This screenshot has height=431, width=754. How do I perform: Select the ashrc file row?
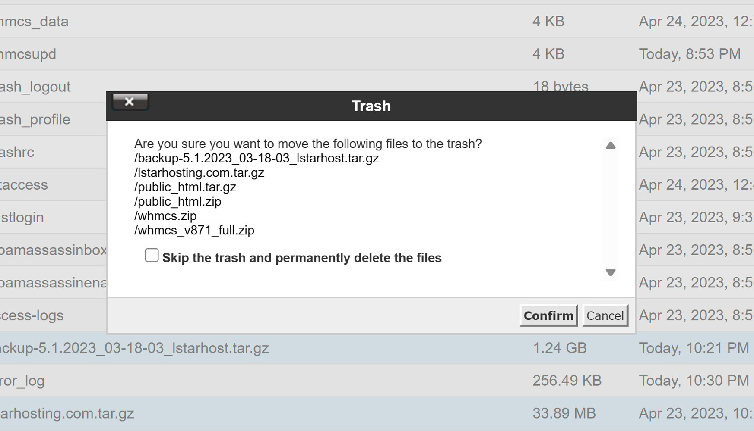tap(17, 152)
